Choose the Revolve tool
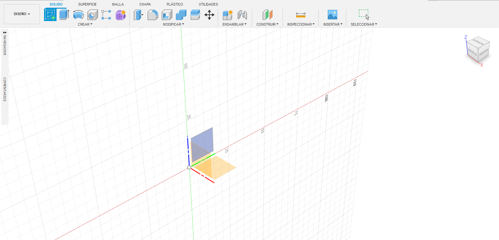 78,15
